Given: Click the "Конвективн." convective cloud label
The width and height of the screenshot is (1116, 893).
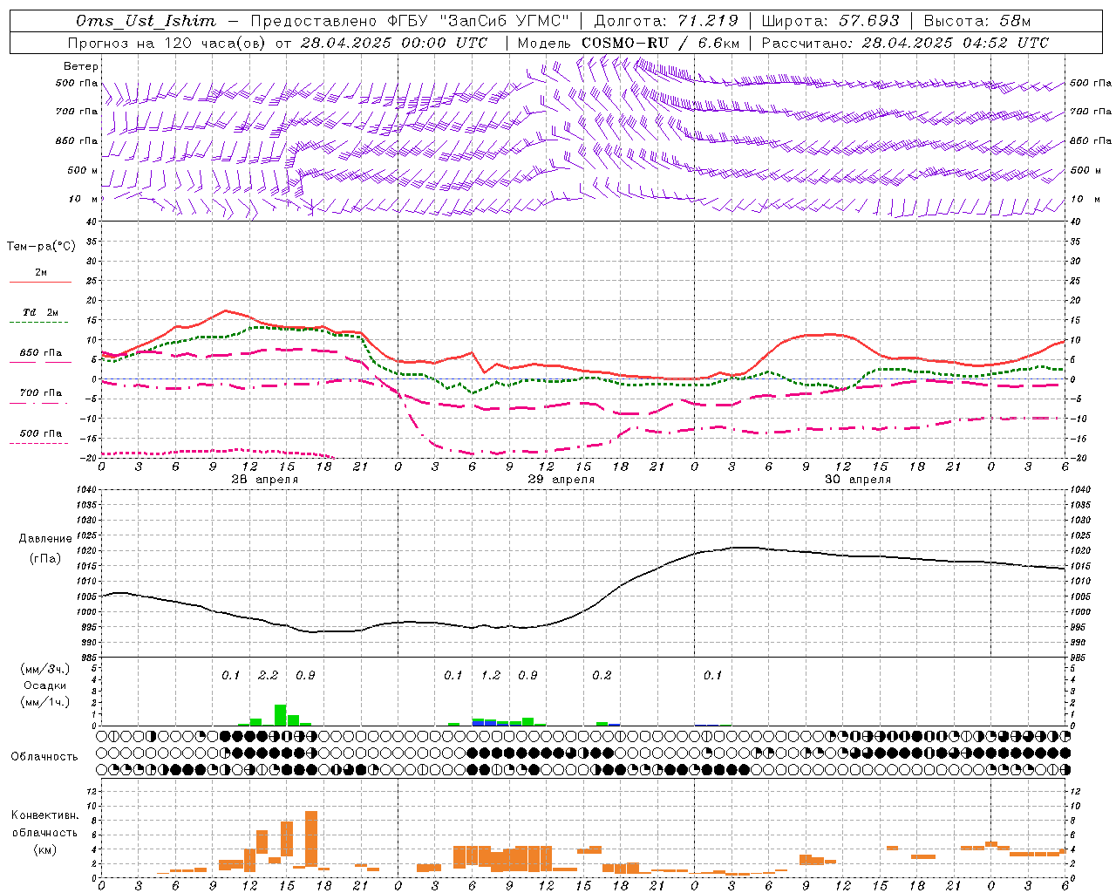Looking at the screenshot, I should (x=44, y=815).
